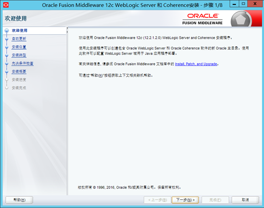
Task: Go to the 先决条件检查 step link
Action: (x=22, y=63)
